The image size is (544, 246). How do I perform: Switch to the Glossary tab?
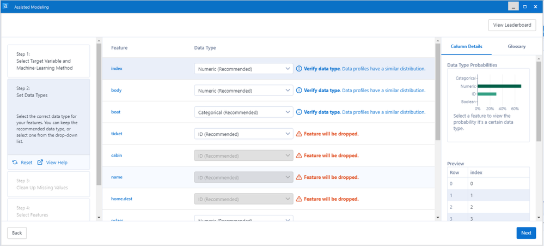(x=516, y=46)
